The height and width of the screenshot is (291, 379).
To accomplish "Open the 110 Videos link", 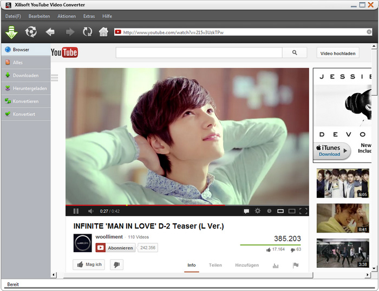I will (x=138, y=237).
